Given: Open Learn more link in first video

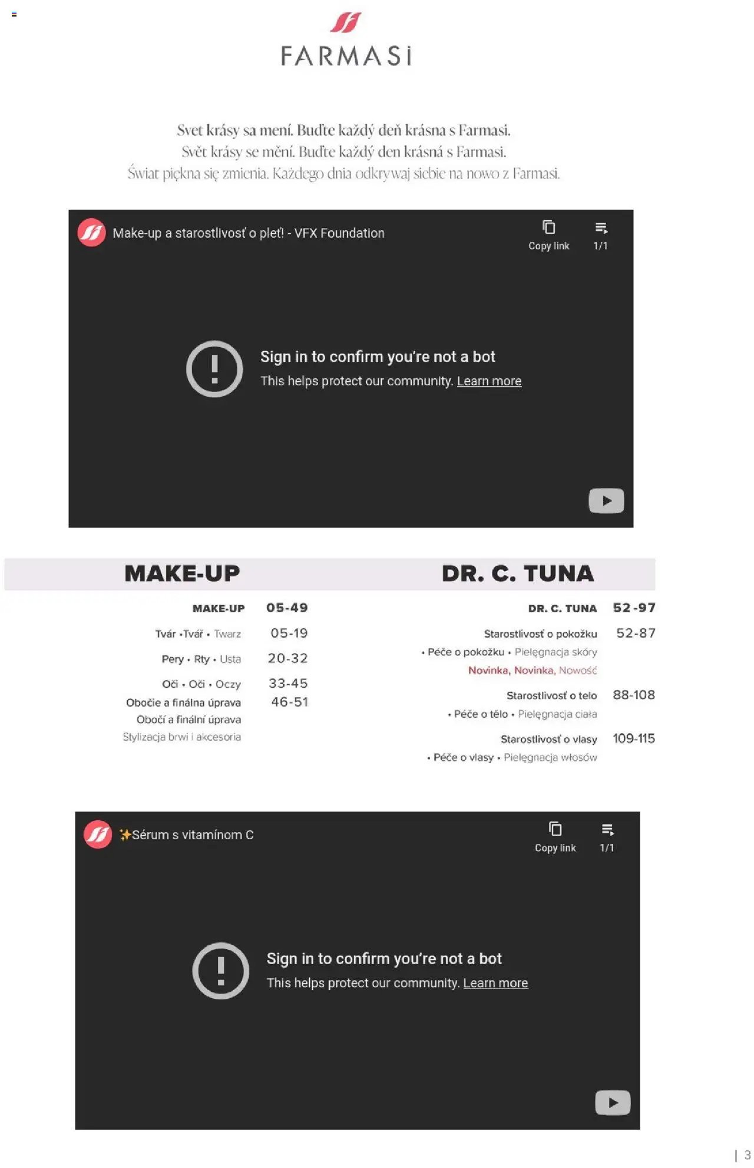Looking at the screenshot, I should click(x=489, y=381).
